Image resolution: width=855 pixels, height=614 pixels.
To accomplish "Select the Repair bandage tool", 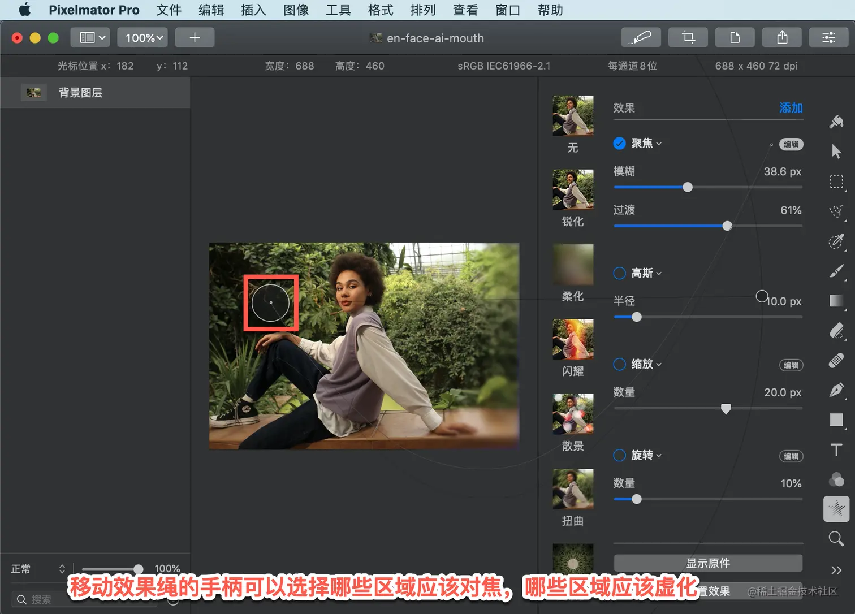I will coord(836,360).
